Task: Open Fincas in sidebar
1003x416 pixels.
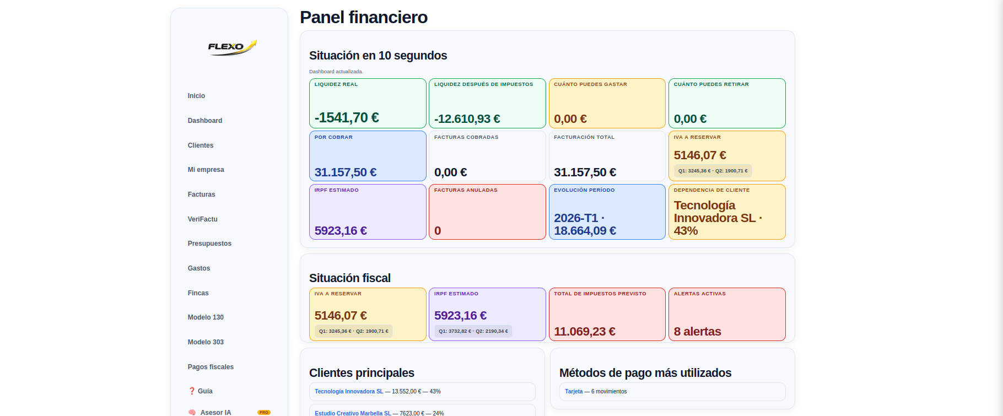Action: 198,293
